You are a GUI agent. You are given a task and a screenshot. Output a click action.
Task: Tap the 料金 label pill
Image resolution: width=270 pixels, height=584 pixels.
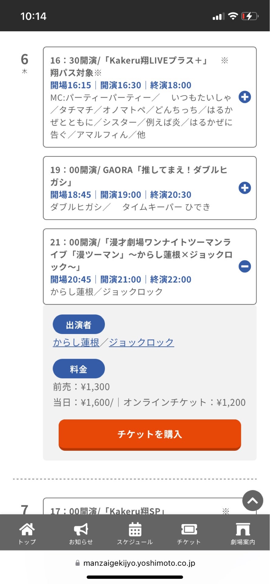coord(79,369)
